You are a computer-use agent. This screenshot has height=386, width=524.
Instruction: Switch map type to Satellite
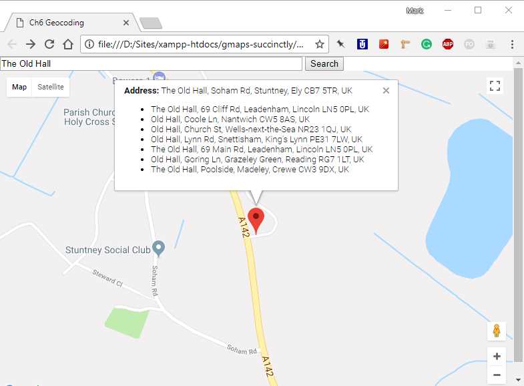point(51,87)
